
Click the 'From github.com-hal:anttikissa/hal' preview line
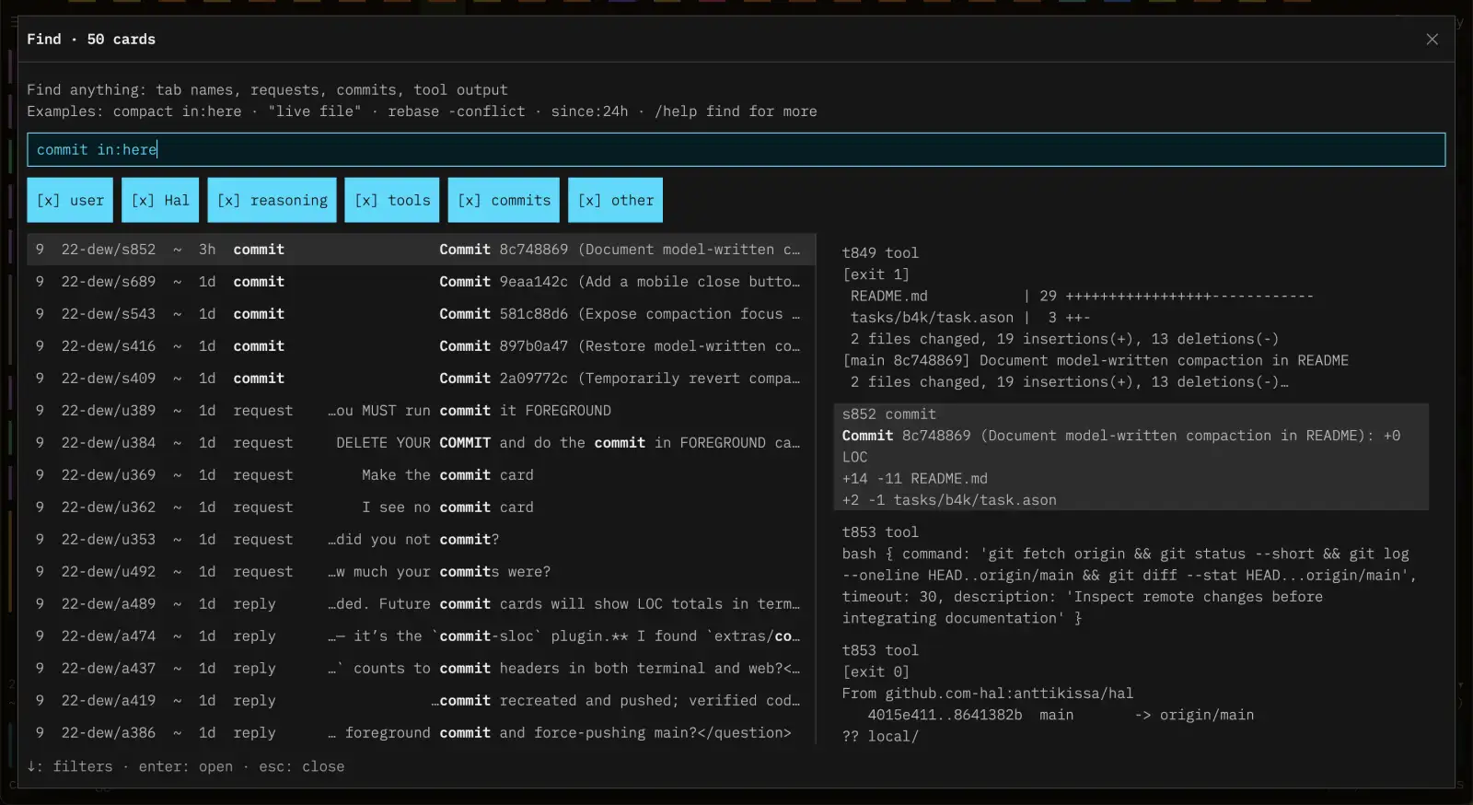(988, 694)
